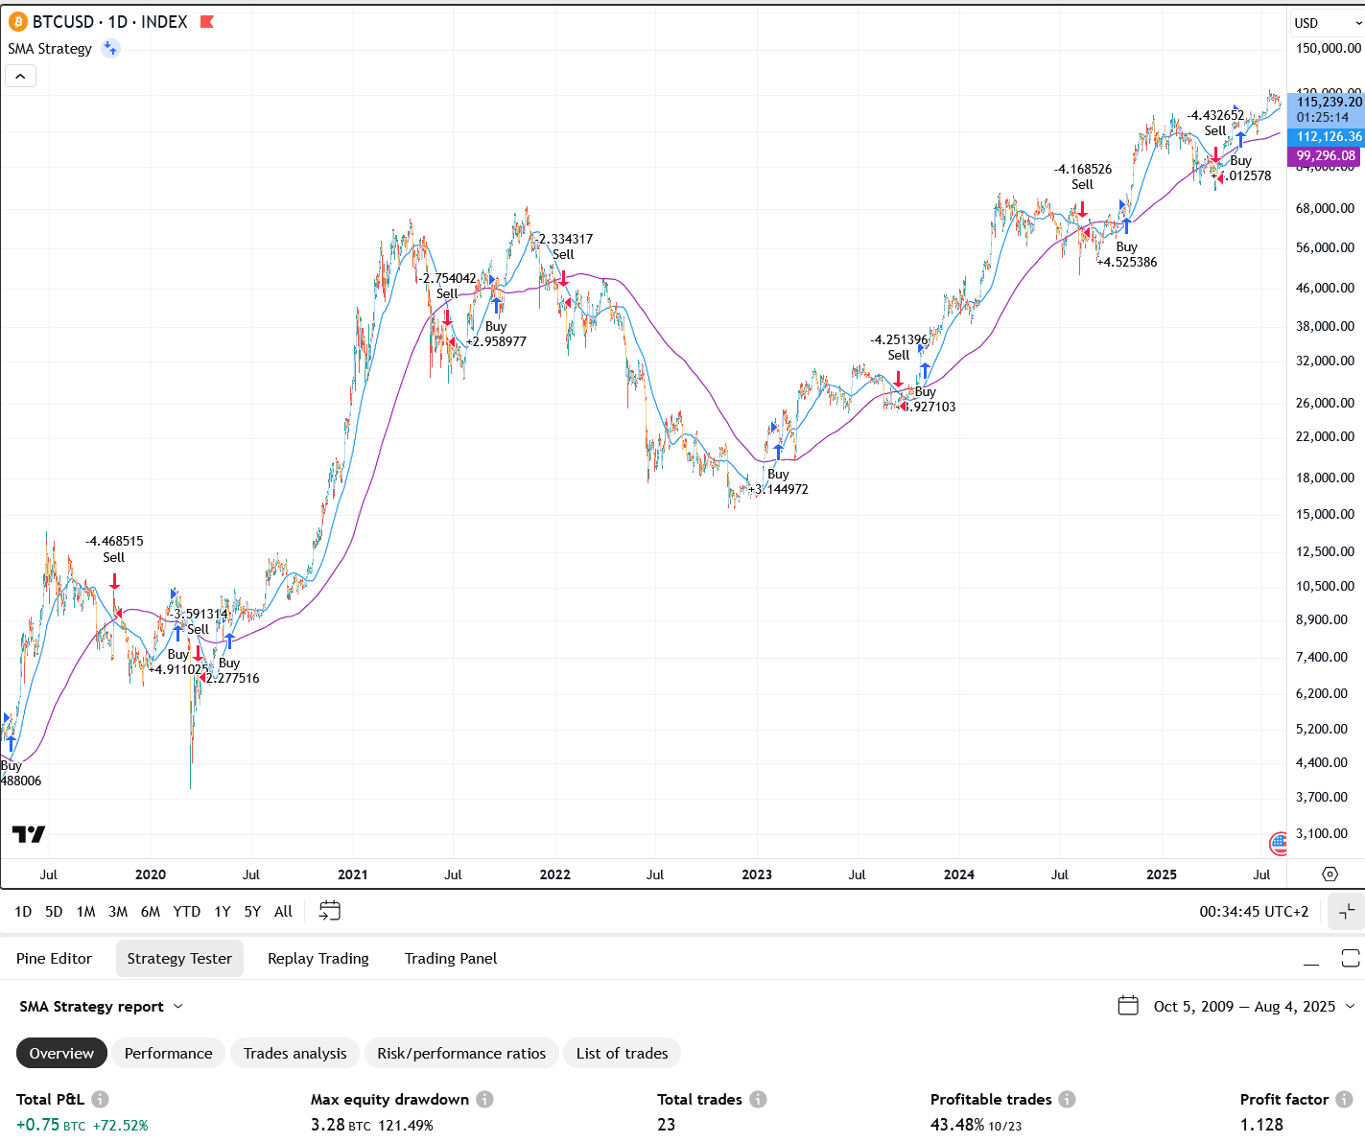
Task: Click the Bitcoin symbol logo icon
Action: pyautogui.click(x=17, y=21)
